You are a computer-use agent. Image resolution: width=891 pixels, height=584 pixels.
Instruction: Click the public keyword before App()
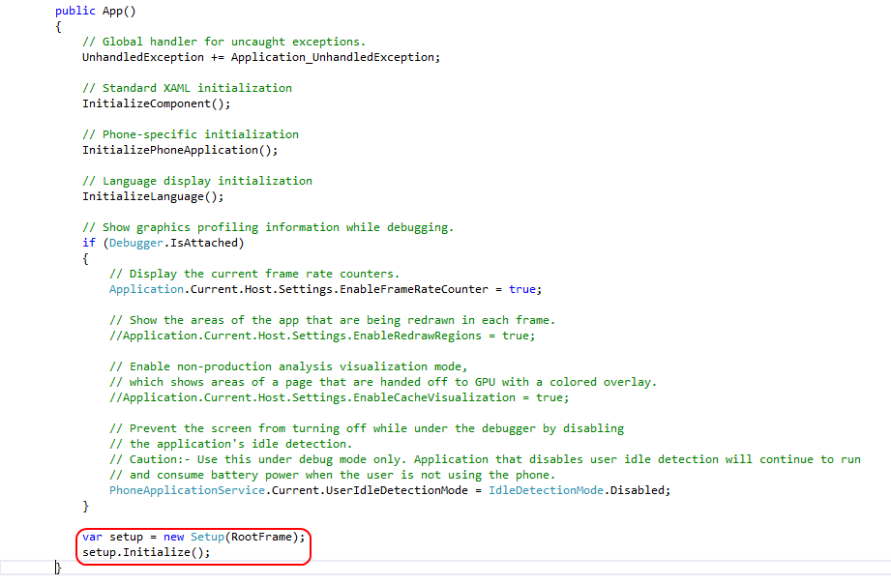(74, 11)
